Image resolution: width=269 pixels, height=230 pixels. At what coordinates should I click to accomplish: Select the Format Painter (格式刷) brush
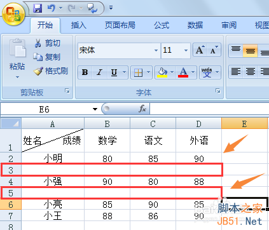(38, 71)
